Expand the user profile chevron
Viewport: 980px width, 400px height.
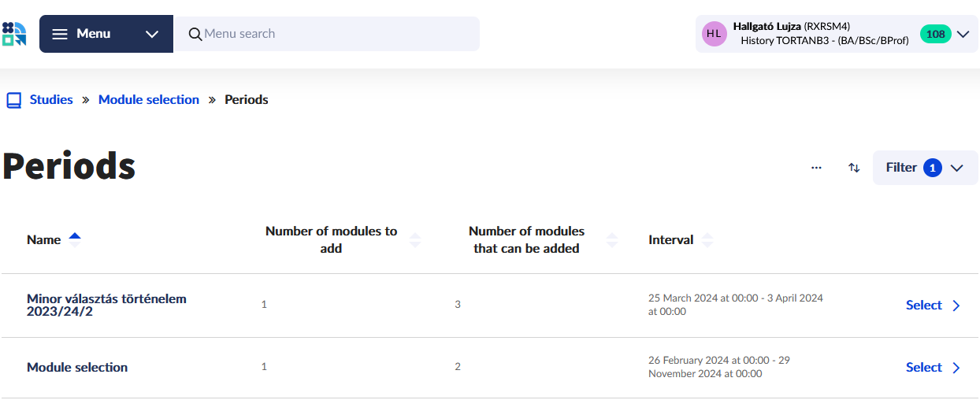click(x=963, y=34)
